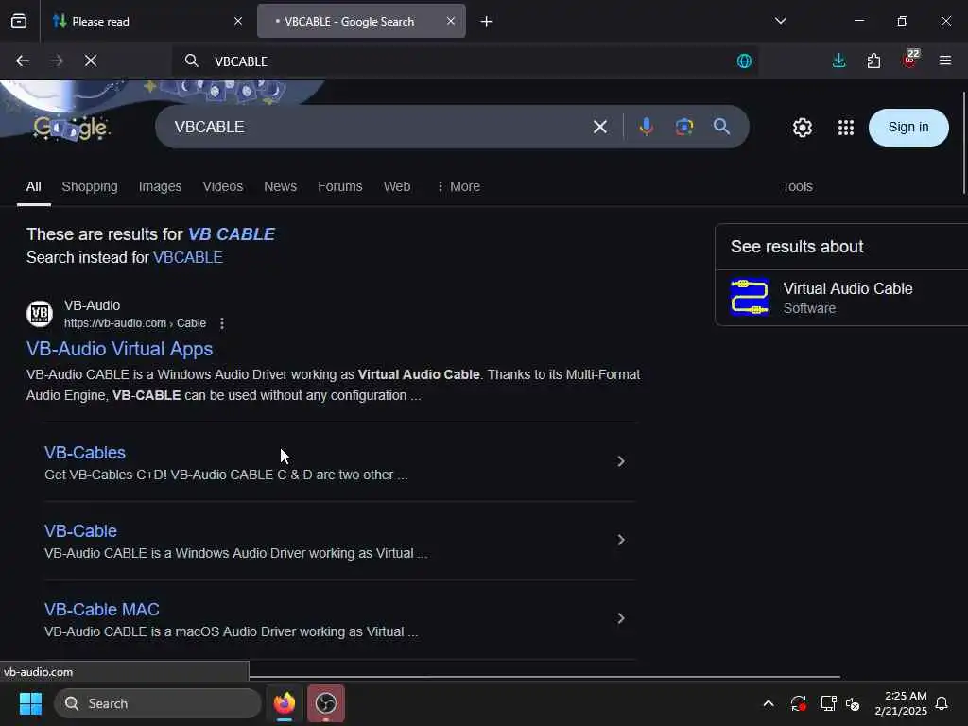The height and width of the screenshot is (726, 968).
Task: Click the muted volume tray icon
Action: (x=853, y=703)
